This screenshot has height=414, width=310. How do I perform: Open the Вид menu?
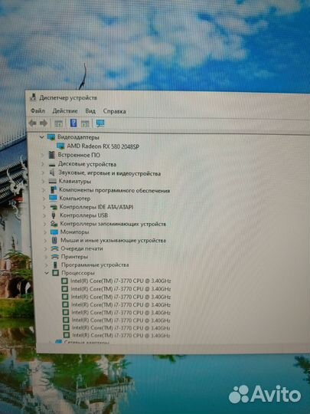click(x=90, y=111)
